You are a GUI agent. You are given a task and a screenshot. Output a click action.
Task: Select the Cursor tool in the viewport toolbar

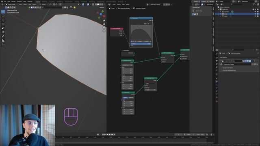point(3,16)
